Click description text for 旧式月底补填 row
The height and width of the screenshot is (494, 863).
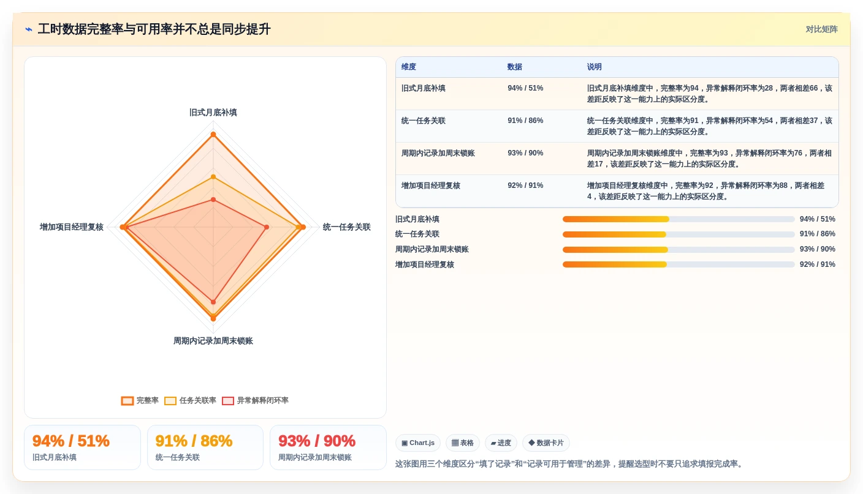[710, 94]
